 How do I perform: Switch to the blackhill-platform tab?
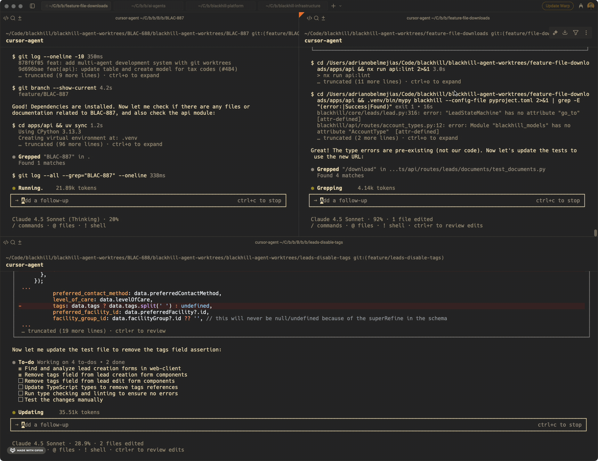click(220, 6)
